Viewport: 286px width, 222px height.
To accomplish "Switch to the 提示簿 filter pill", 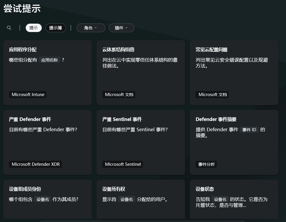I will tap(56, 28).
